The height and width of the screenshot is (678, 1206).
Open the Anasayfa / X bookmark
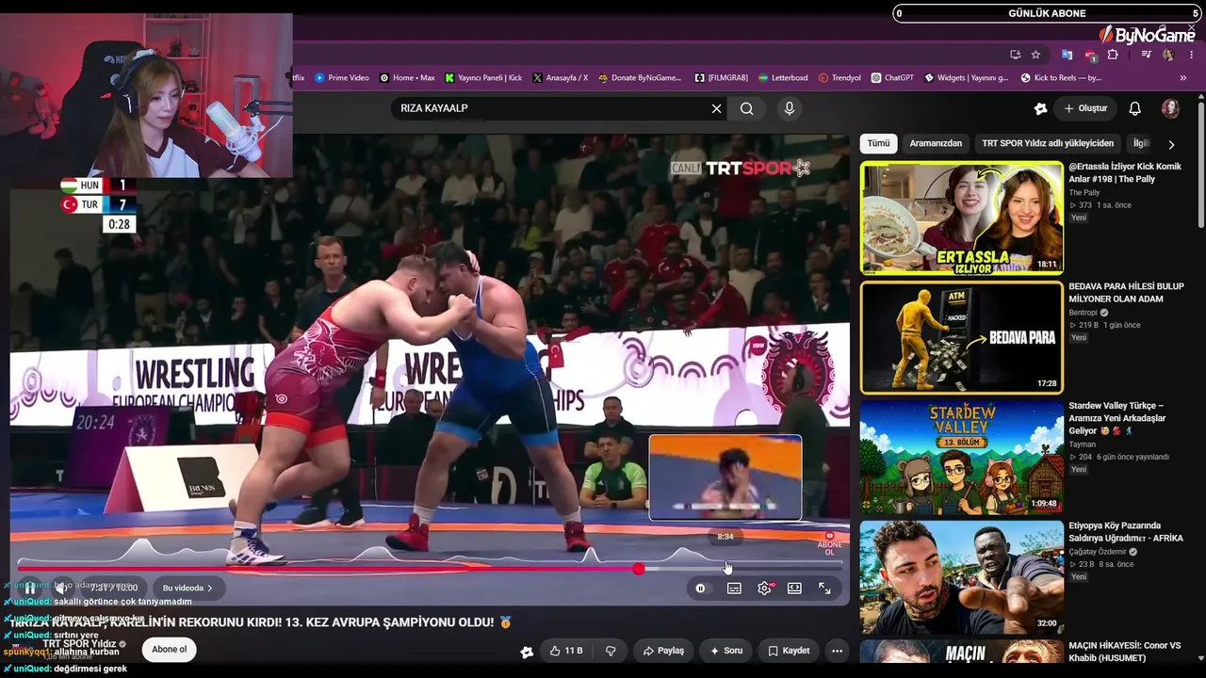[560, 78]
